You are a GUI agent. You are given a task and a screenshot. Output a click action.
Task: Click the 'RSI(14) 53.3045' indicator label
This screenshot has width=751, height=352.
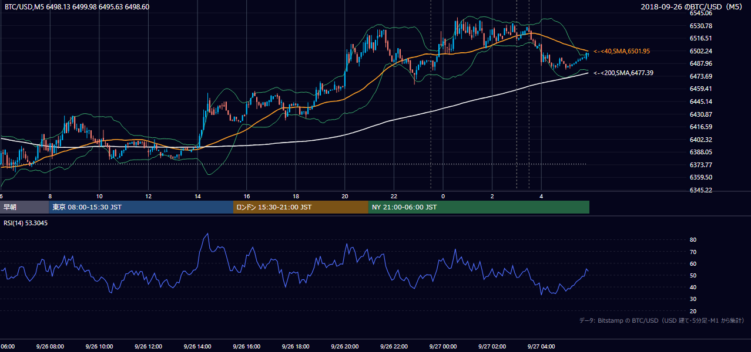click(26, 223)
